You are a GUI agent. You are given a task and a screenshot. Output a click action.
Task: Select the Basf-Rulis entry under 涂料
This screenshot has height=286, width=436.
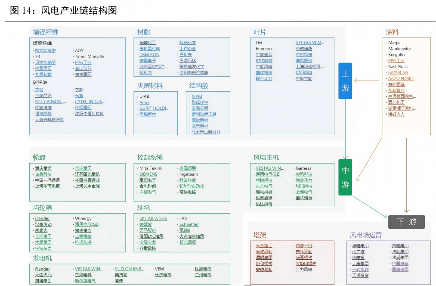[x=398, y=66]
